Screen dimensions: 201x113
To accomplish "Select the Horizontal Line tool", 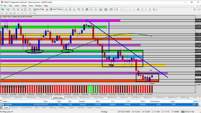I will (x=130, y=9).
